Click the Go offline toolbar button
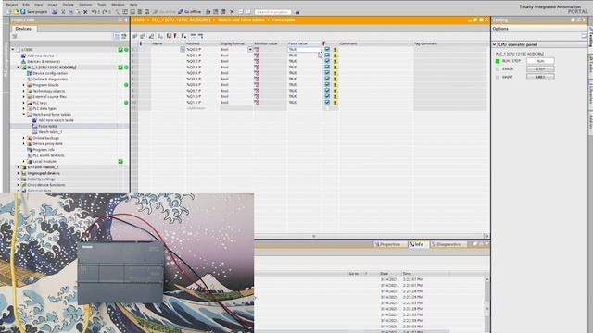 [x=189, y=12]
